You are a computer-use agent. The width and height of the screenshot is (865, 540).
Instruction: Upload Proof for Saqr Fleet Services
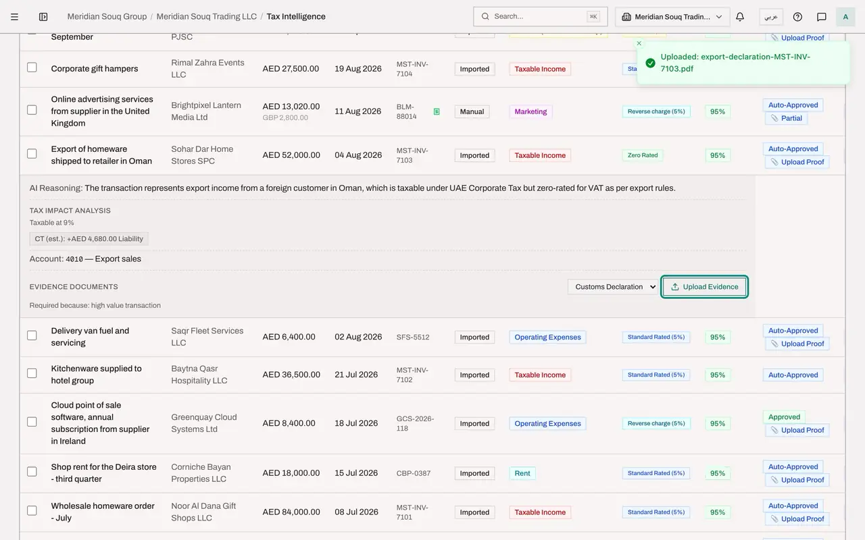[x=797, y=344]
